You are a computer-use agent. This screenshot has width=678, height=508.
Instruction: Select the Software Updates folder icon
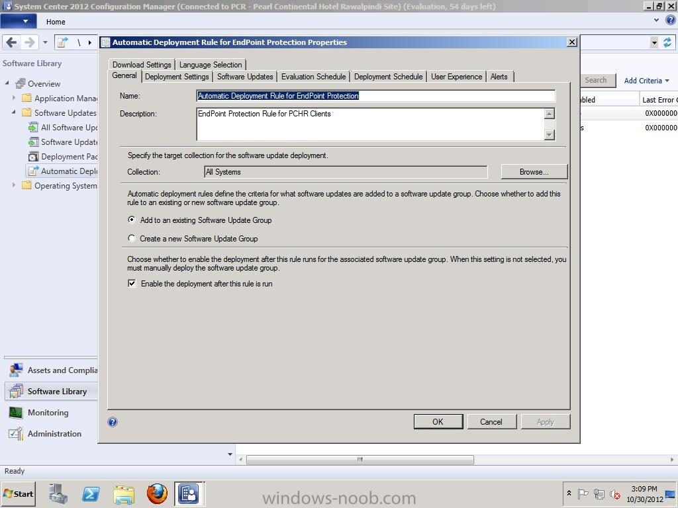pos(26,112)
